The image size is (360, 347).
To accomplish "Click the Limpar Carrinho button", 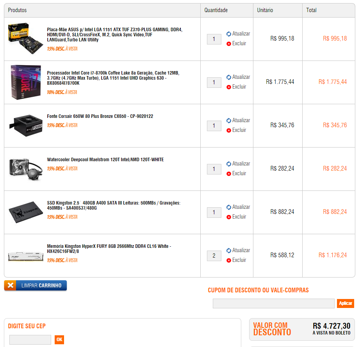I will (36, 285).
